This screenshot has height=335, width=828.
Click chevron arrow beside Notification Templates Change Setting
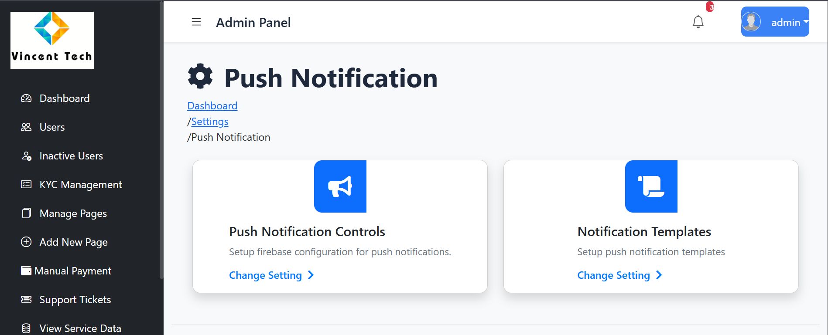tap(659, 275)
